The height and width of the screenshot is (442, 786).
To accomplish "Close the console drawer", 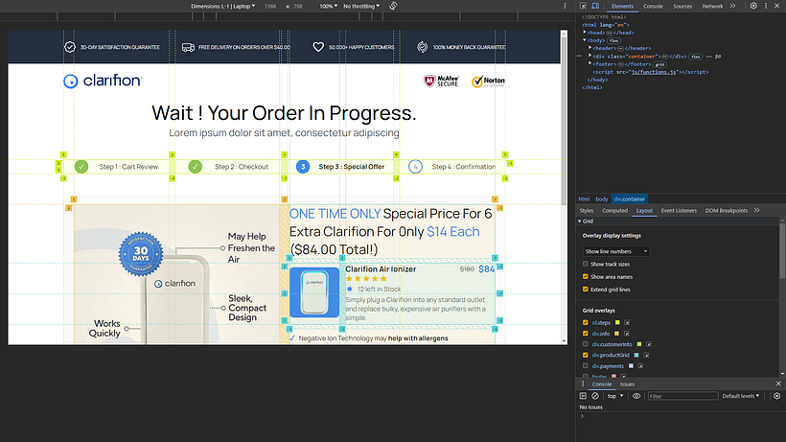I will (x=778, y=384).
